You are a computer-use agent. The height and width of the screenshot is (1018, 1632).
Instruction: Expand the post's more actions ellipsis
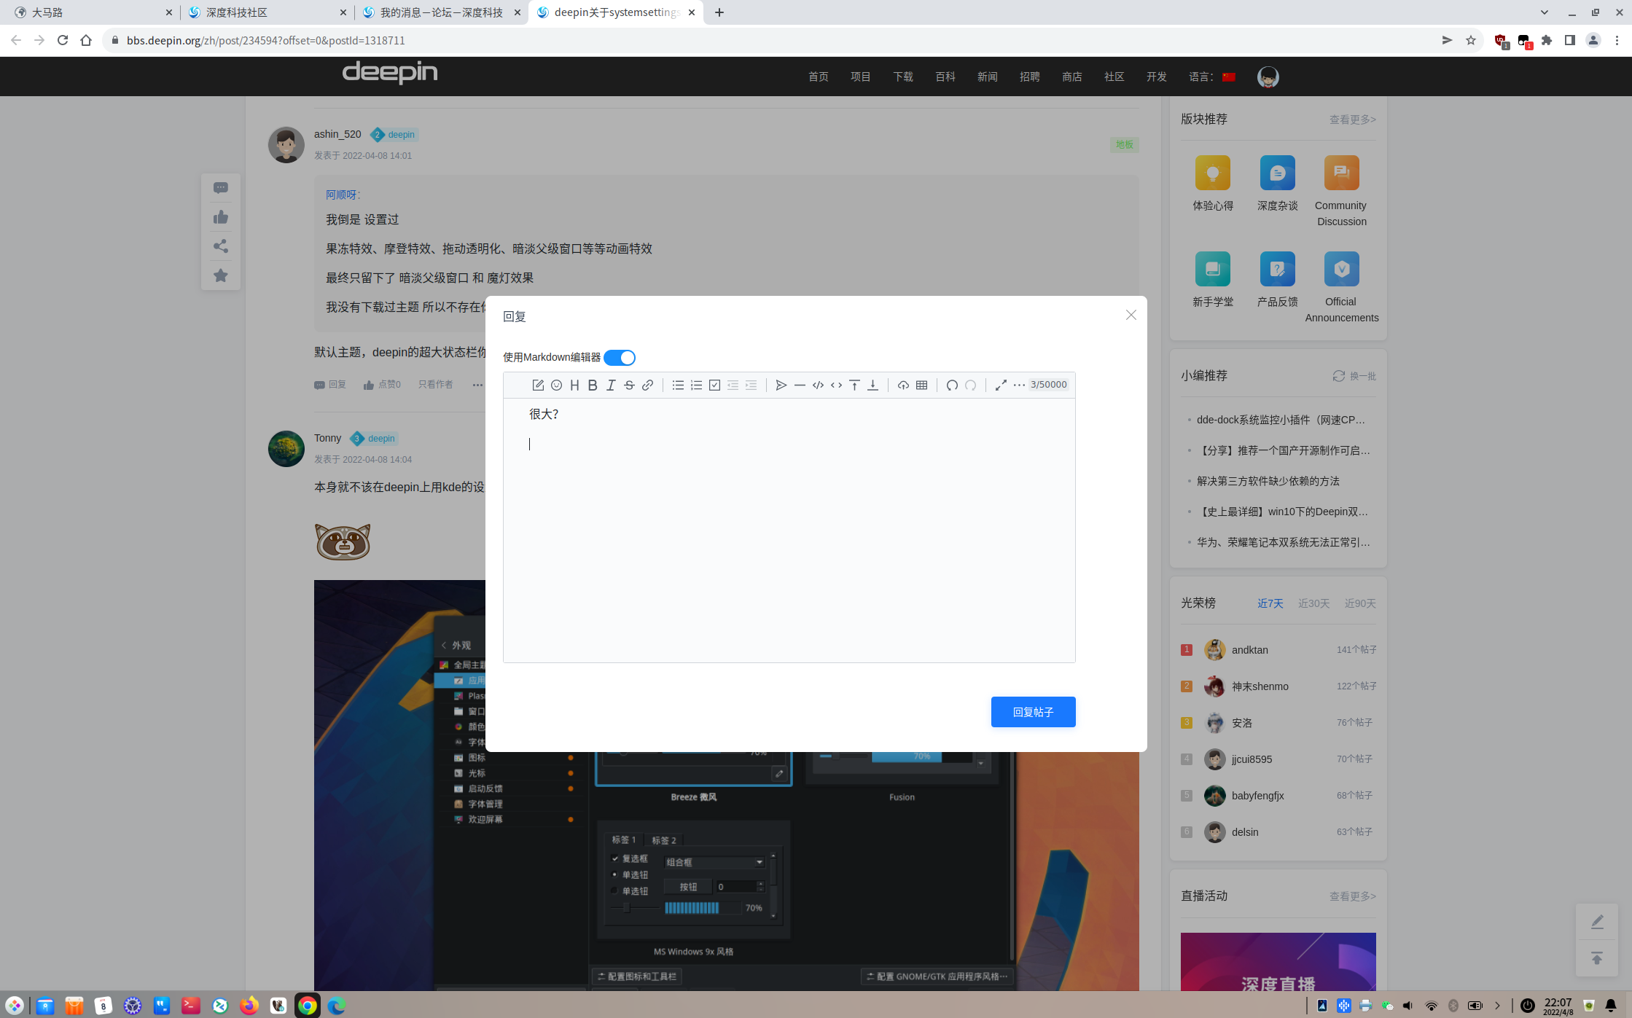[x=477, y=385]
